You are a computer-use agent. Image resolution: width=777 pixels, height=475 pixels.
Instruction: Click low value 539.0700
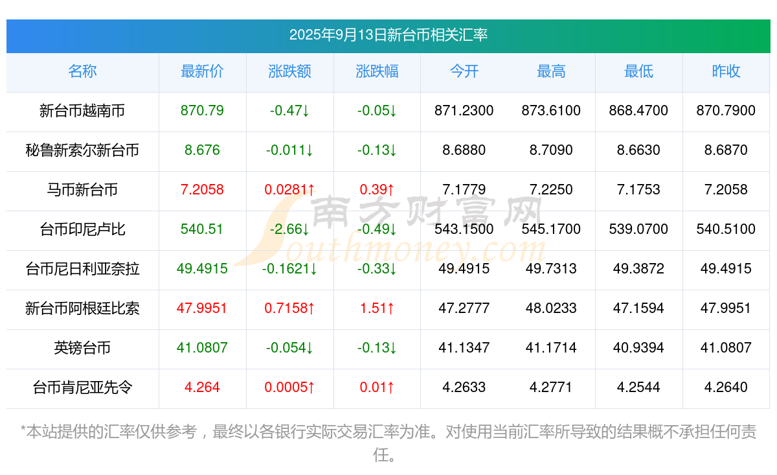(x=638, y=229)
